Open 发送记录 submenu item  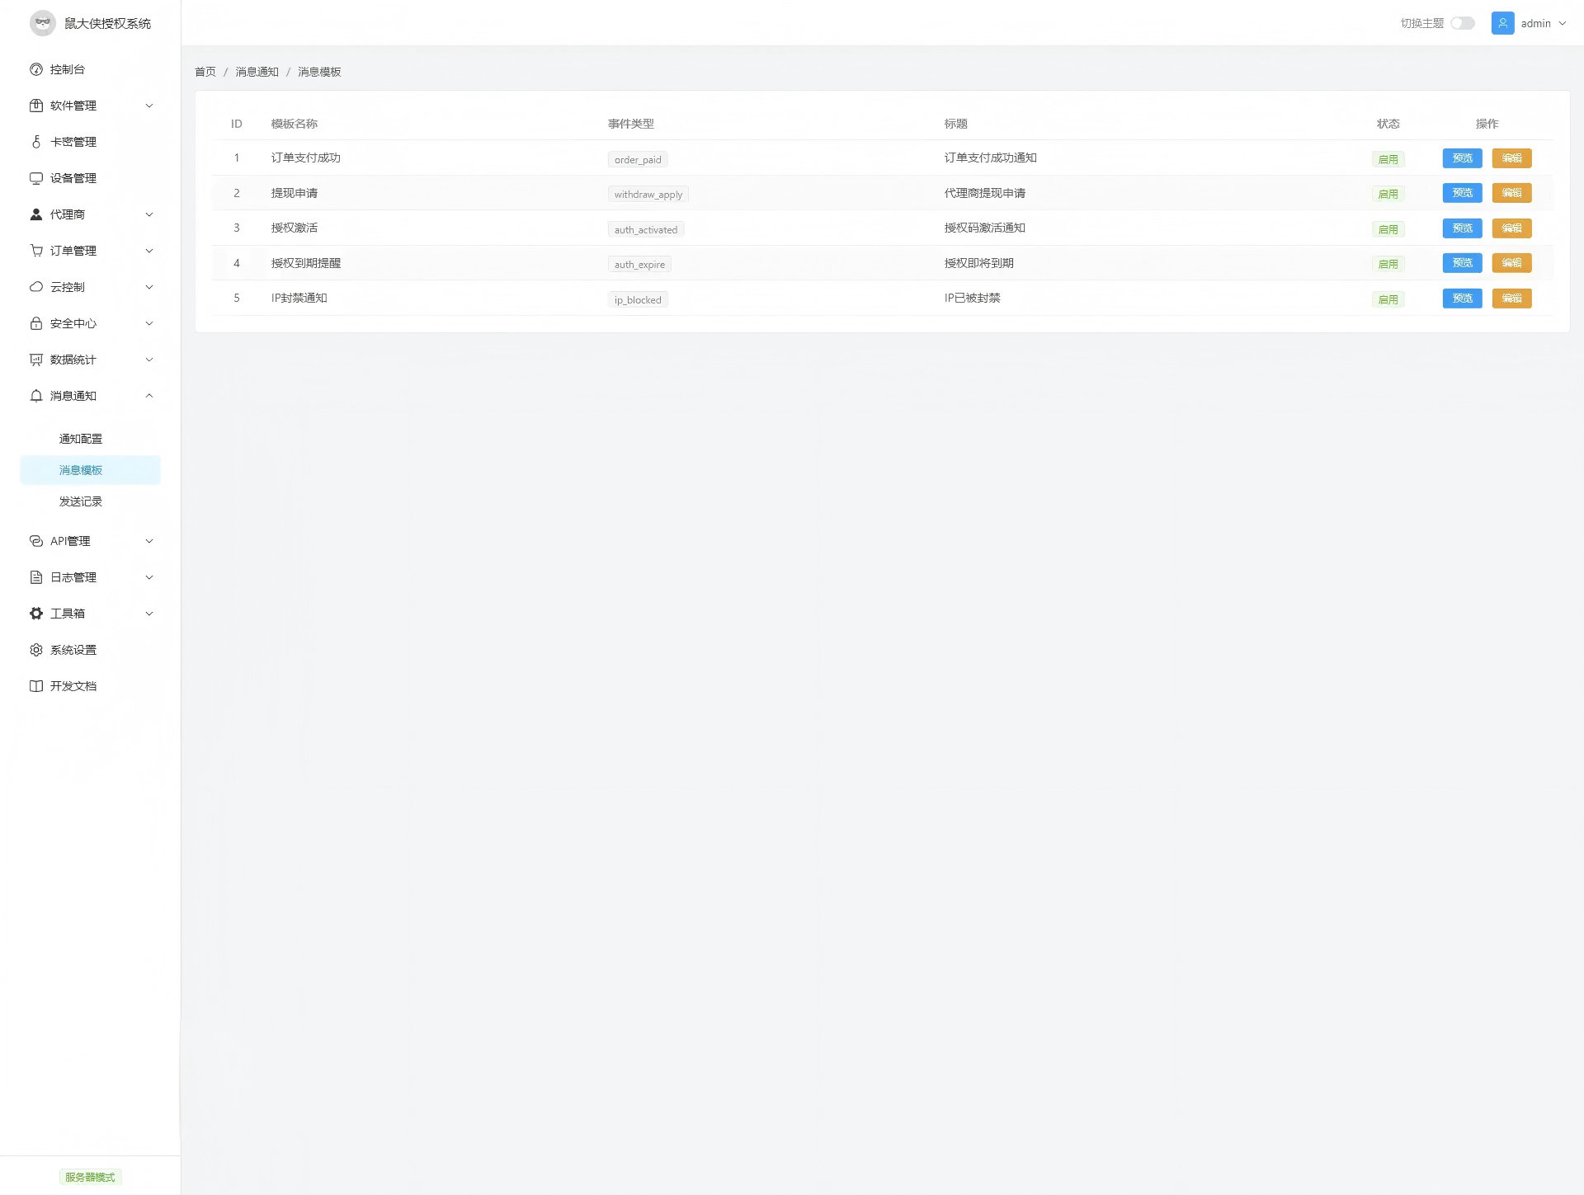click(x=81, y=501)
